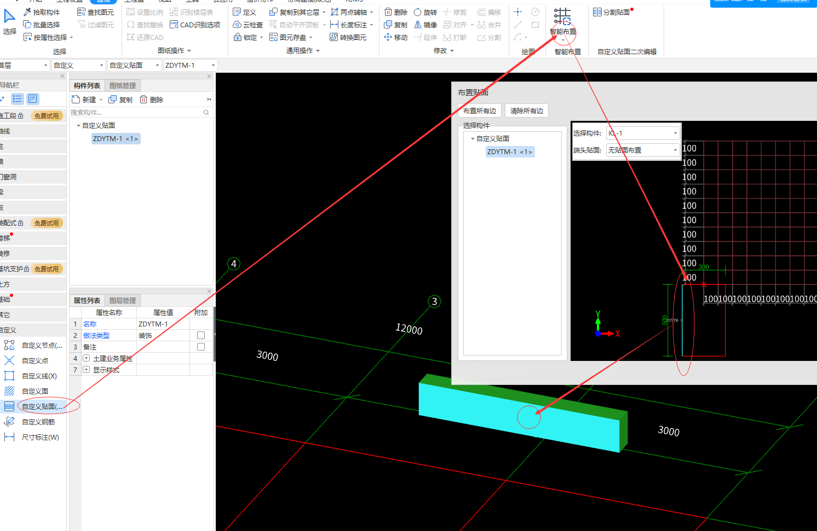Screen dimensions: 817x531
Task: Select the point draw tool in 绘图
Action: tap(518, 12)
